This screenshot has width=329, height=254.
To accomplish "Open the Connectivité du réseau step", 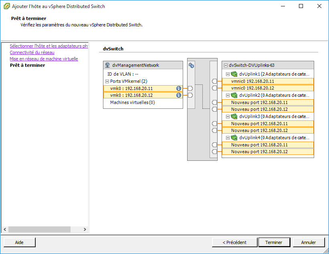I will [x=32, y=52].
